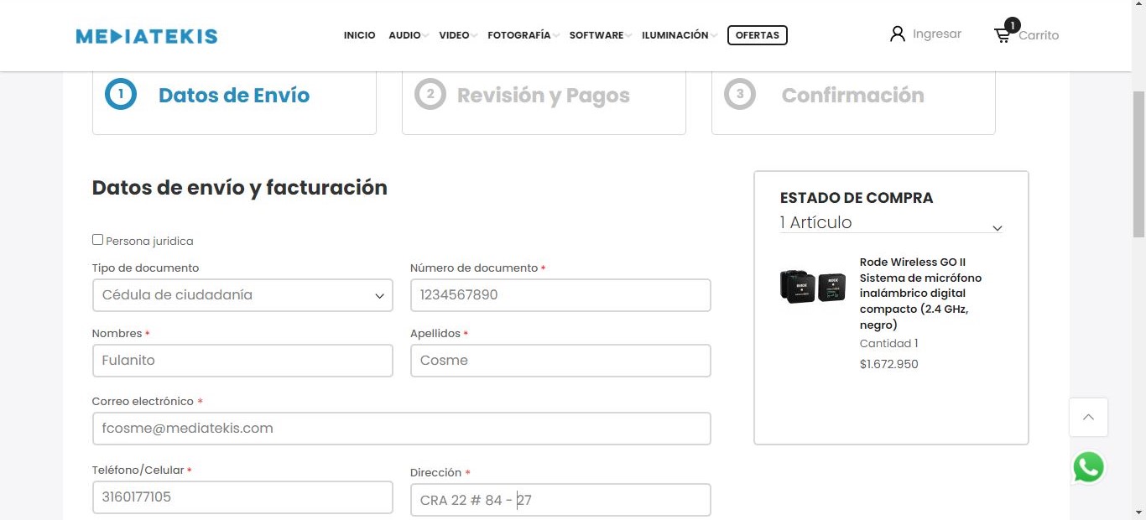The width and height of the screenshot is (1146, 520).
Task: Expand the SOFTWARE menu
Action: point(601,35)
